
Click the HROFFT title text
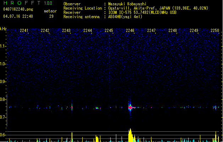coord(22,3)
